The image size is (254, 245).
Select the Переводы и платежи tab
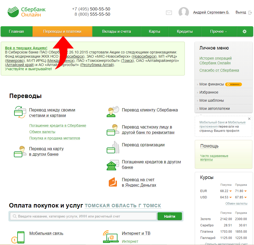click(x=62, y=31)
